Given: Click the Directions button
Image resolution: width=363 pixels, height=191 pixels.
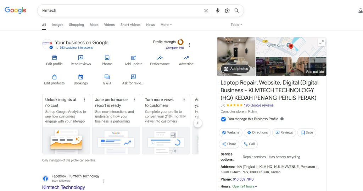Looking at the screenshot, I should (x=257, y=132).
